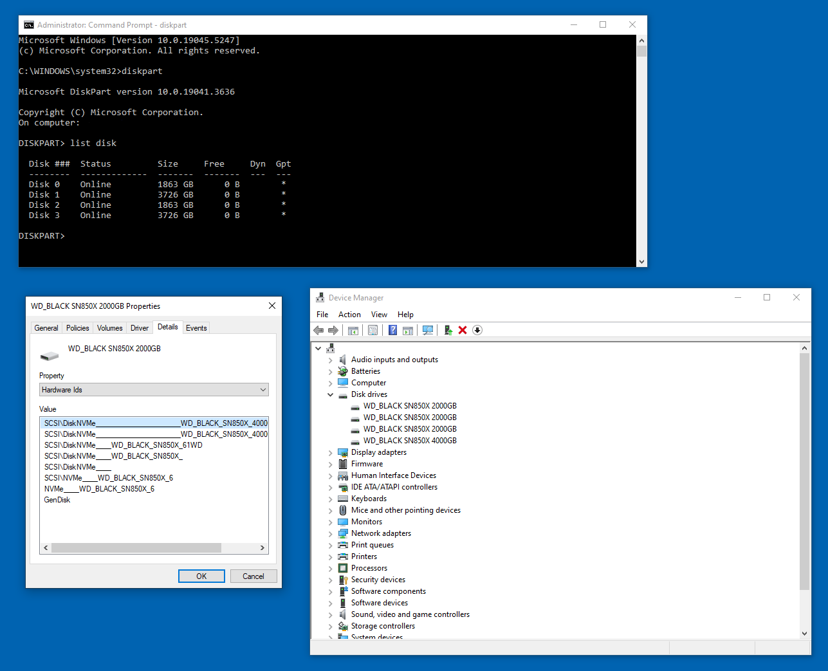Click the IDE ATA/ATAPI controllers icon
The width and height of the screenshot is (828, 671).
(343, 487)
